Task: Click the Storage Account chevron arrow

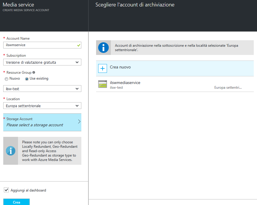Action: click(79, 122)
